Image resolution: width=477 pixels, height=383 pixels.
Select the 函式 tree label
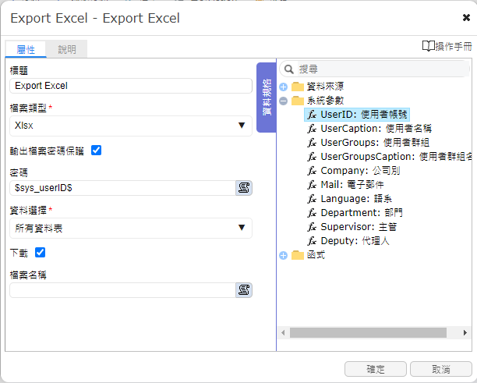[316, 255]
